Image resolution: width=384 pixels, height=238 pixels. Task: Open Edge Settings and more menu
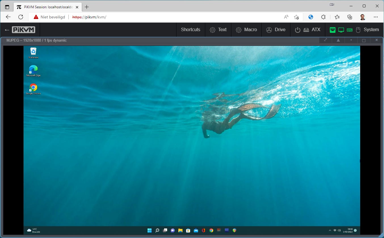pos(376,17)
